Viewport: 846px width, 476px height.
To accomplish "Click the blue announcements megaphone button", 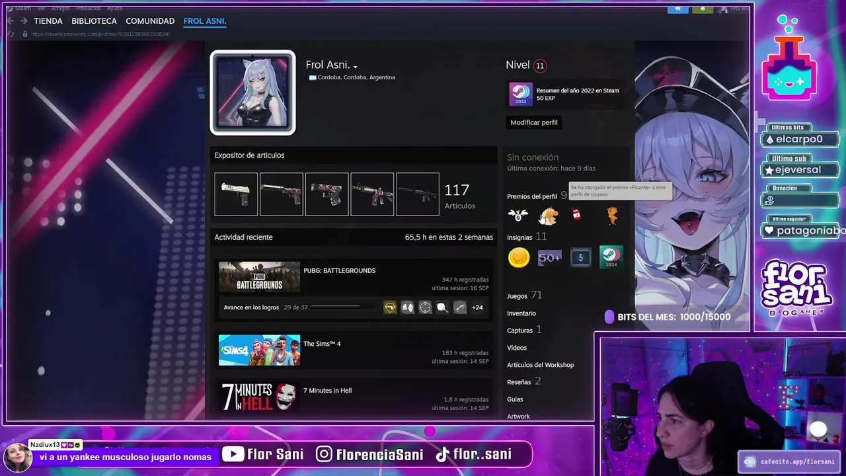I will pyautogui.click(x=677, y=9).
